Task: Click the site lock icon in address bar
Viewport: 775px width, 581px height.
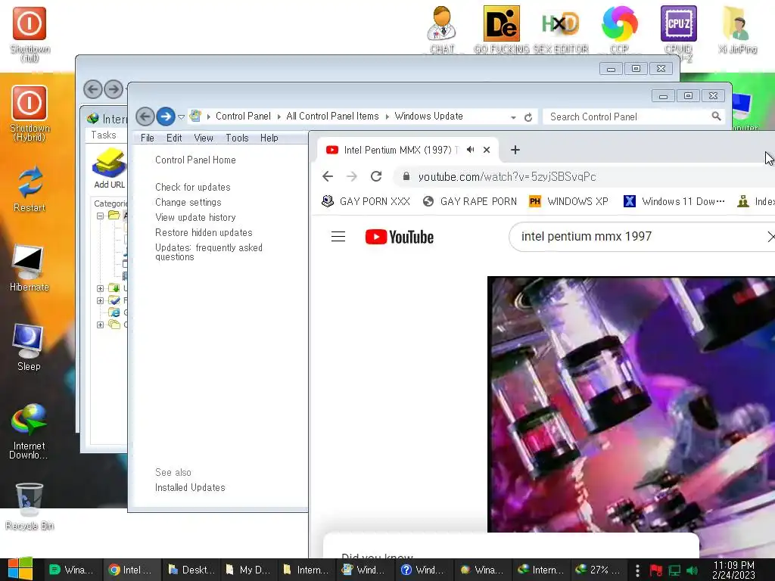Action: tap(406, 176)
